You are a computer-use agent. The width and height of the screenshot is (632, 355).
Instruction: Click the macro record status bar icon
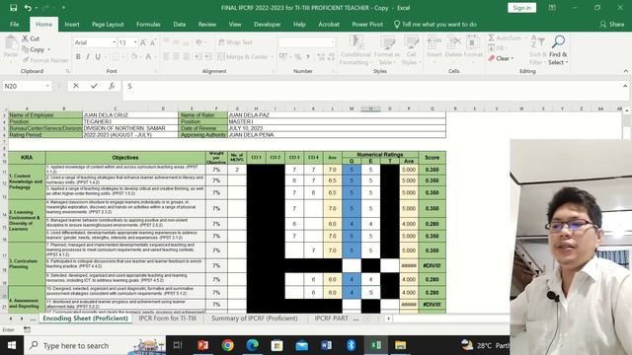(x=27, y=329)
